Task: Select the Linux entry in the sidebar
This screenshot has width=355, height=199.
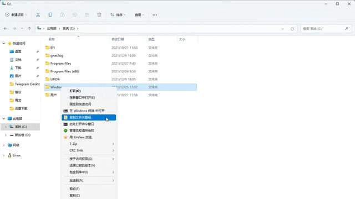Action: tap(17, 155)
